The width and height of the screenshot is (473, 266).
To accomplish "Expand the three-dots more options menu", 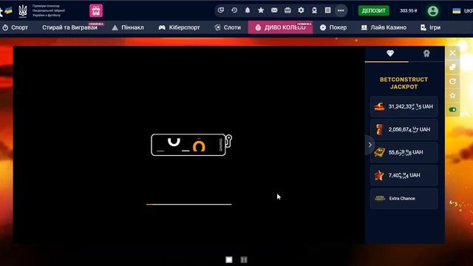I will click(x=341, y=10).
